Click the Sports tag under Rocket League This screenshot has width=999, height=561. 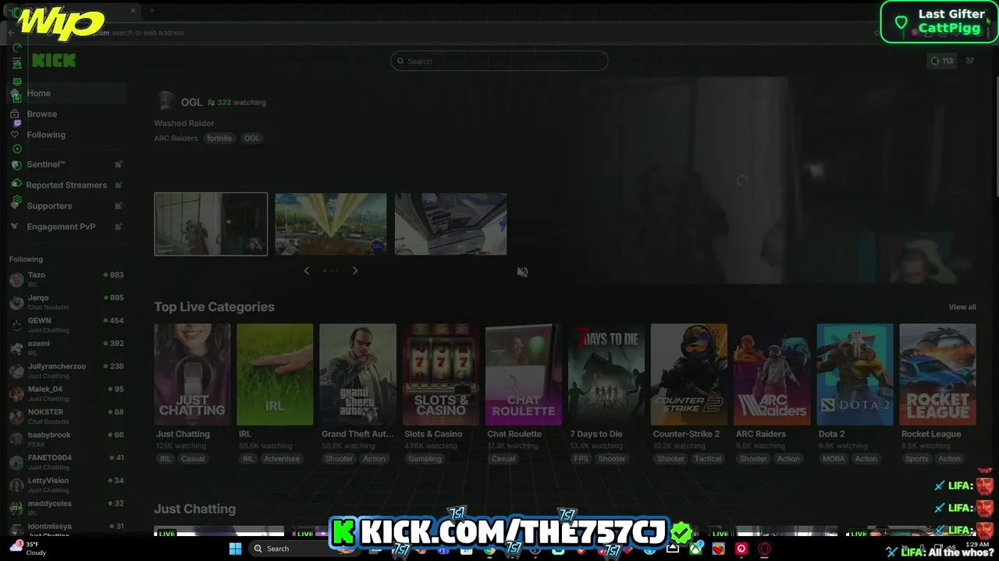tap(917, 459)
